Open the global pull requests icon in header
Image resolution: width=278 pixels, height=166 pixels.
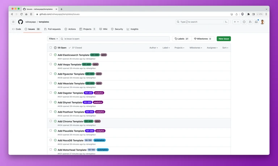pos(250,22)
